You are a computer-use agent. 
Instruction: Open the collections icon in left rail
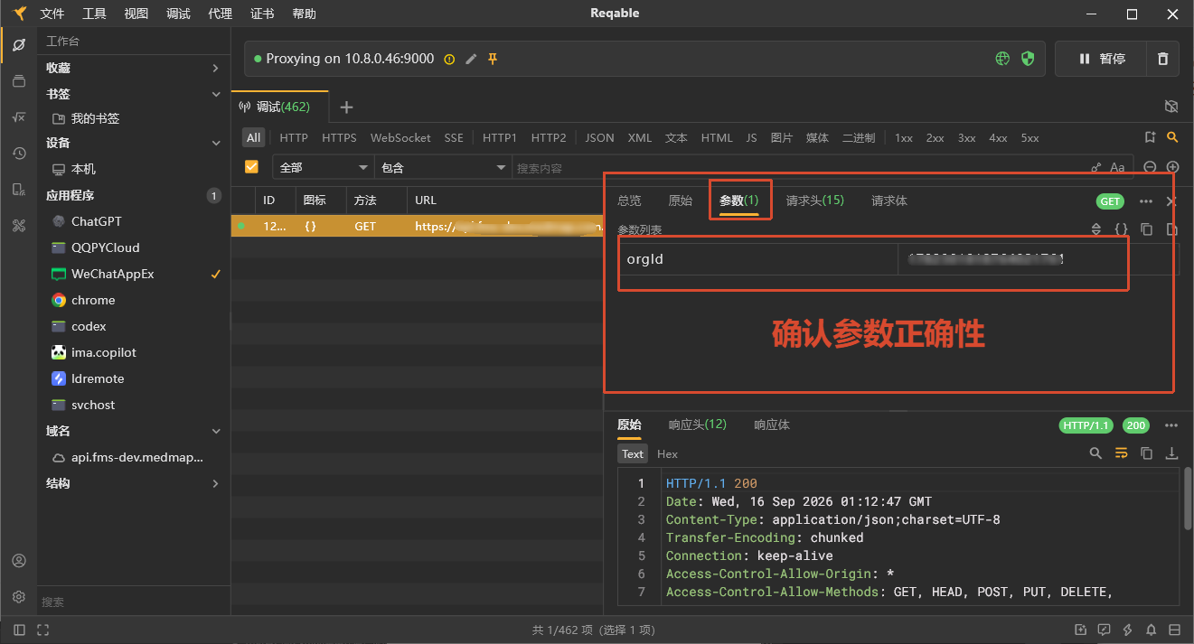point(19,81)
